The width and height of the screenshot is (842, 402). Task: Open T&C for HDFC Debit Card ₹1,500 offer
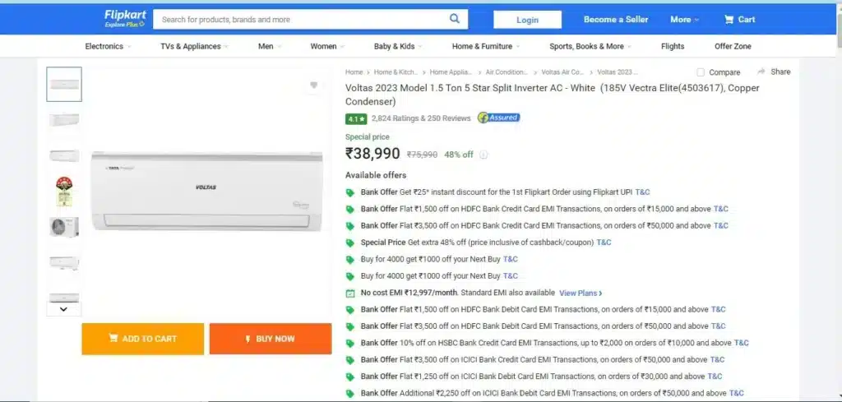(719, 310)
